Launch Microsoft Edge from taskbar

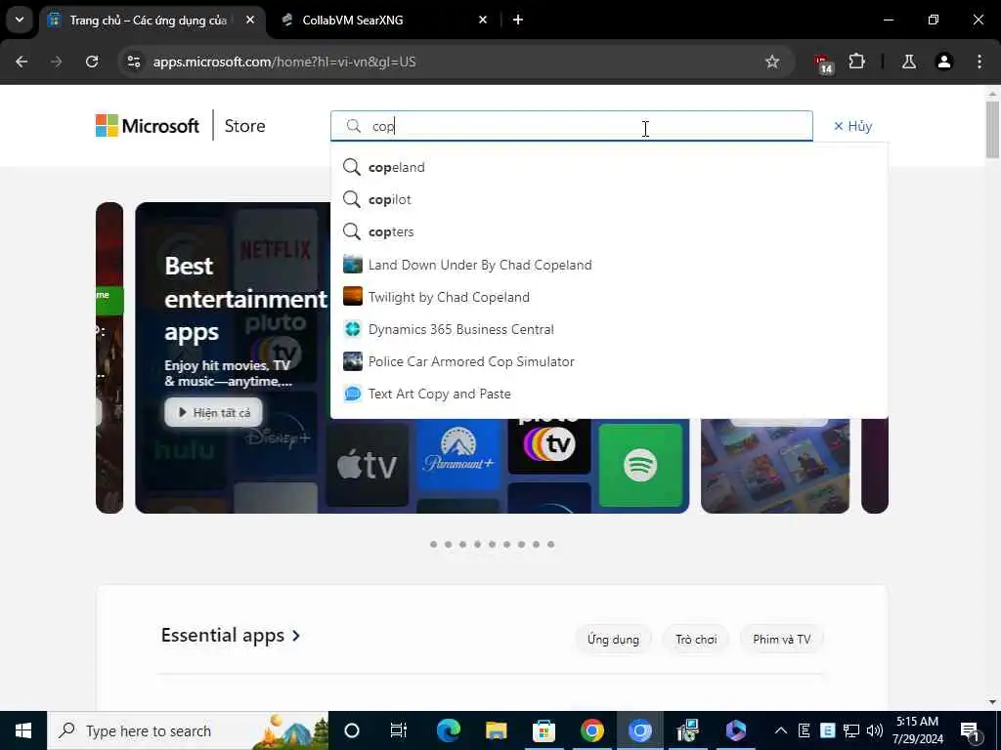(x=448, y=730)
